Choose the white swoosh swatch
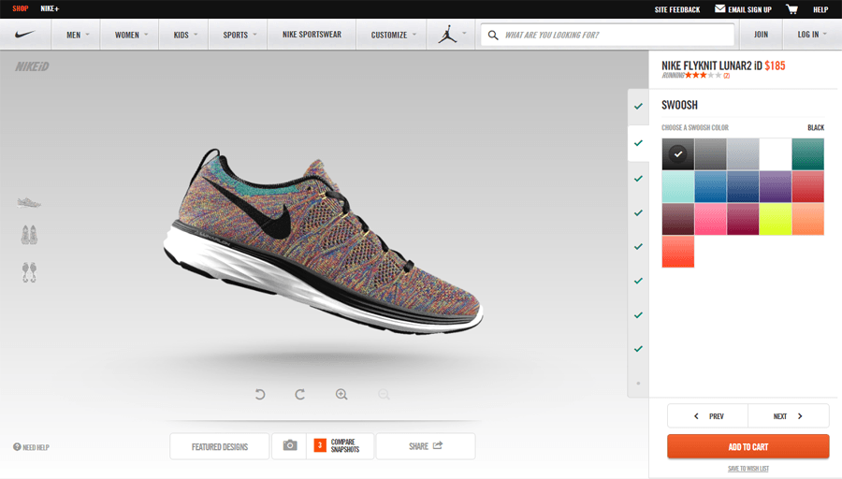Viewport: 842px width, 479px height. [x=776, y=154]
